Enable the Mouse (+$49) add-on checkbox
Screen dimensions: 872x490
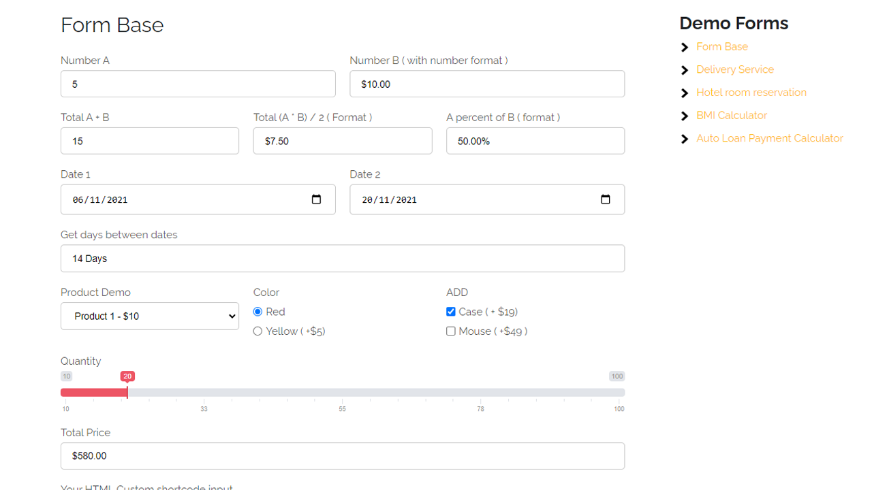450,331
